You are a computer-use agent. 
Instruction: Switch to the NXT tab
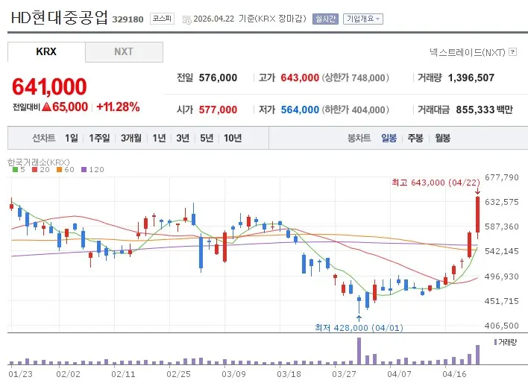click(x=124, y=52)
